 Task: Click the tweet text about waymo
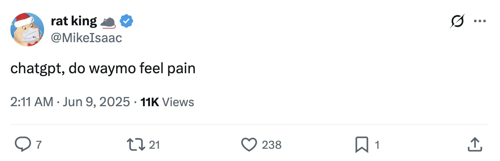click(103, 69)
